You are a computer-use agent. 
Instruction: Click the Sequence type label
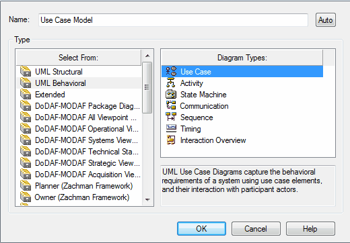click(x=197, y=117)
